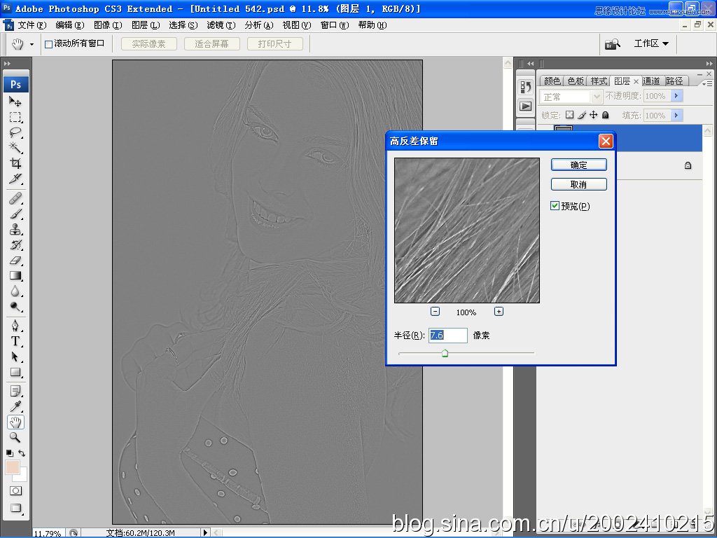Click the radius slider handle

click(445, 353)
